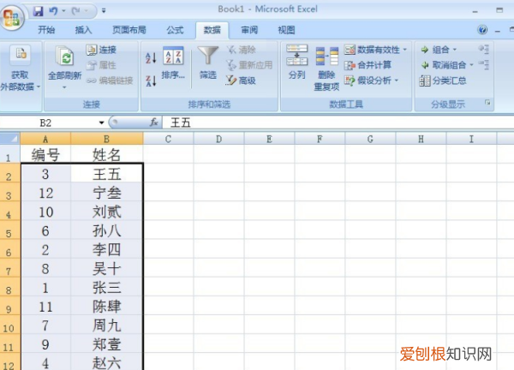Image resolution: width=514 pixels, height=370 pixels.
Task: Customize the Quick Access Toolbar dropdown
Action: point(104,11)
